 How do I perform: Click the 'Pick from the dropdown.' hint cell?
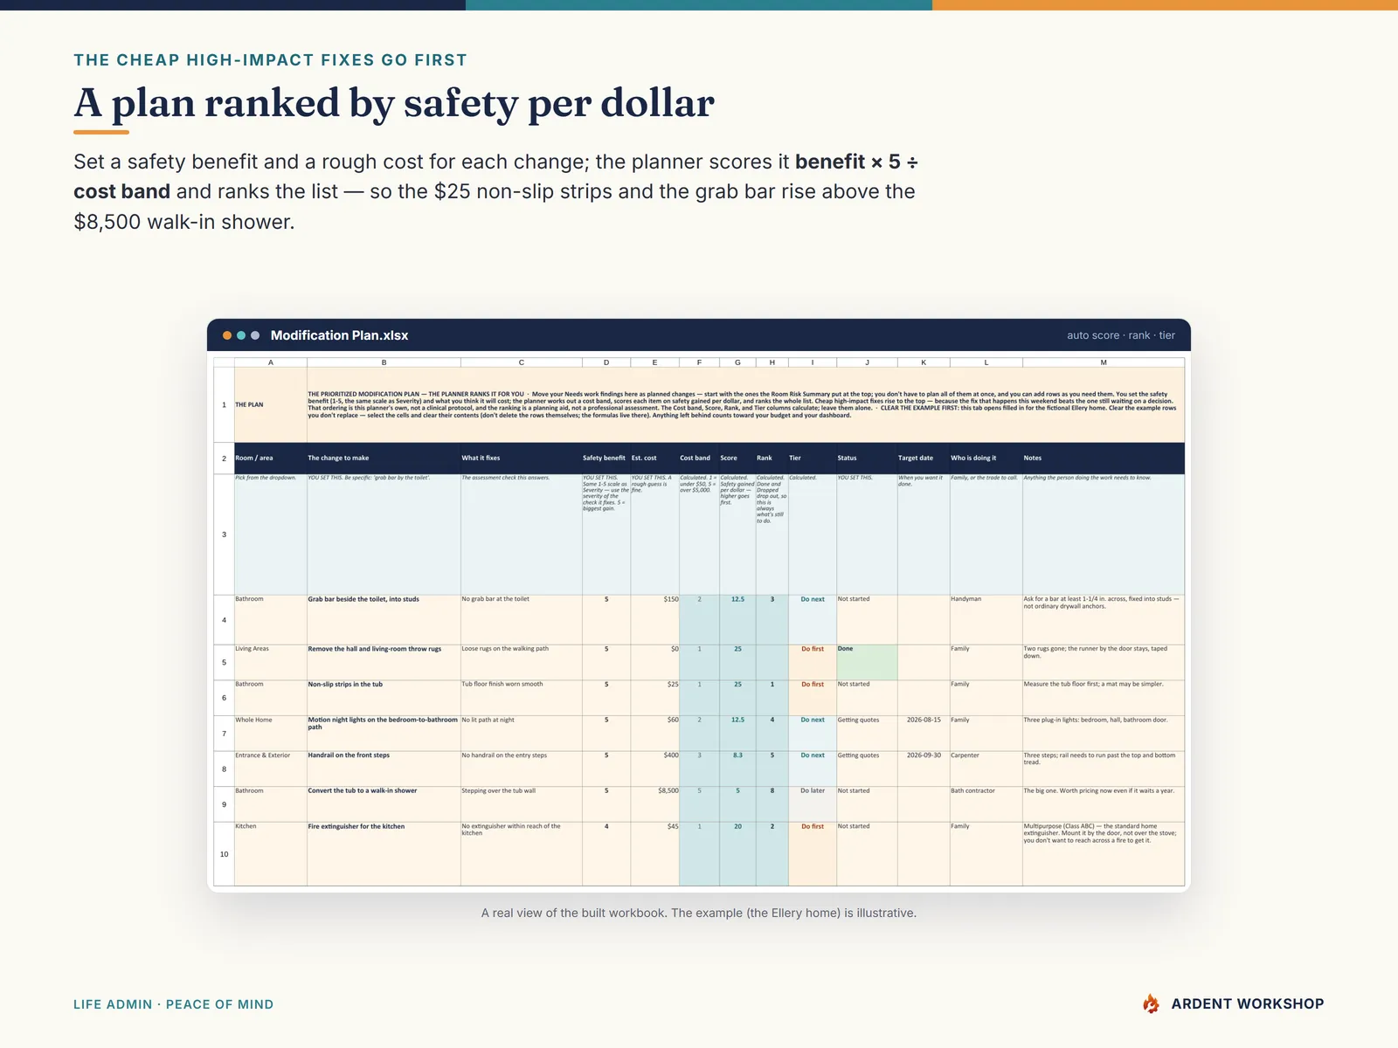[271, 534]
